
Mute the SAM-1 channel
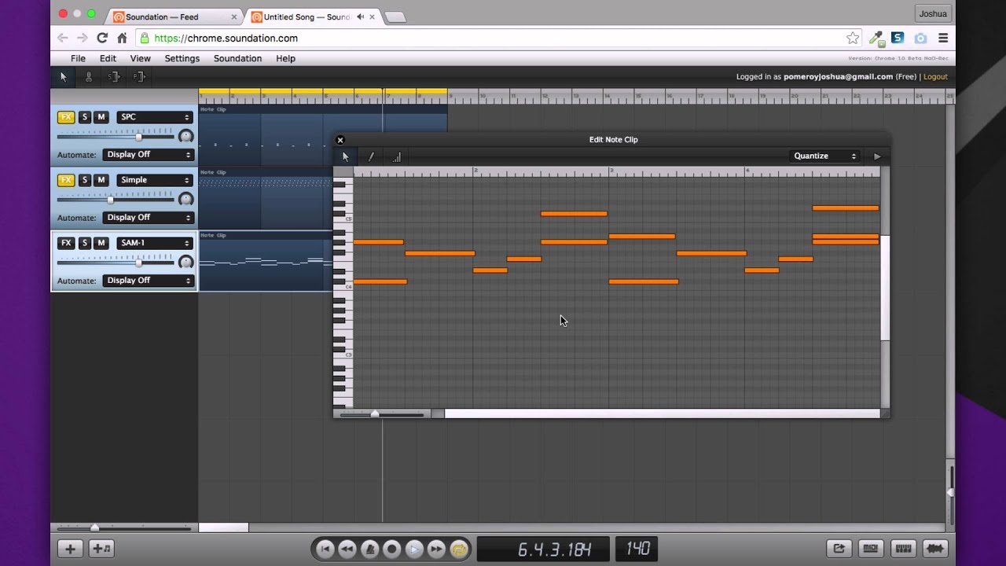pyautogui.click(x=101, y=243)
